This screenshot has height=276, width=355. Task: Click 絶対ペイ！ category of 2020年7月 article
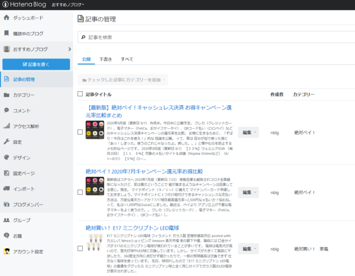coord(305,192)
